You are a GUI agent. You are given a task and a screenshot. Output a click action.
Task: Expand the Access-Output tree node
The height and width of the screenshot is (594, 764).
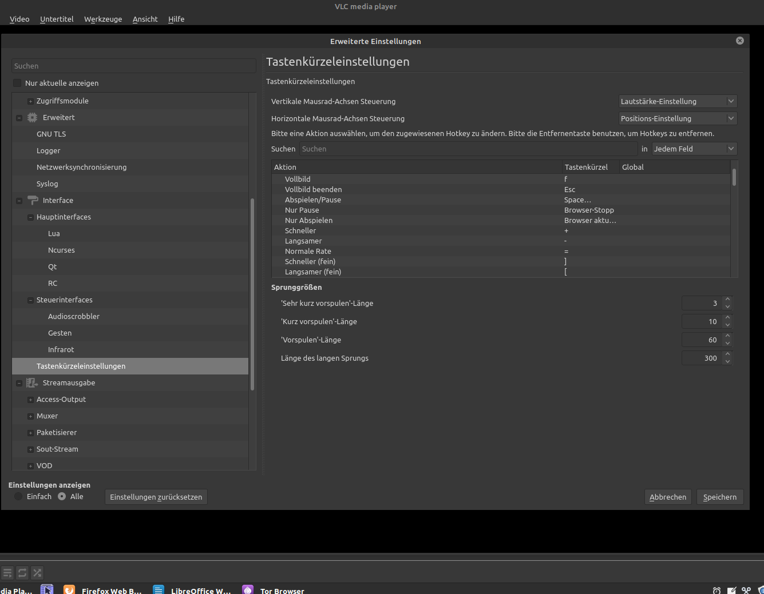coord(30,400)
